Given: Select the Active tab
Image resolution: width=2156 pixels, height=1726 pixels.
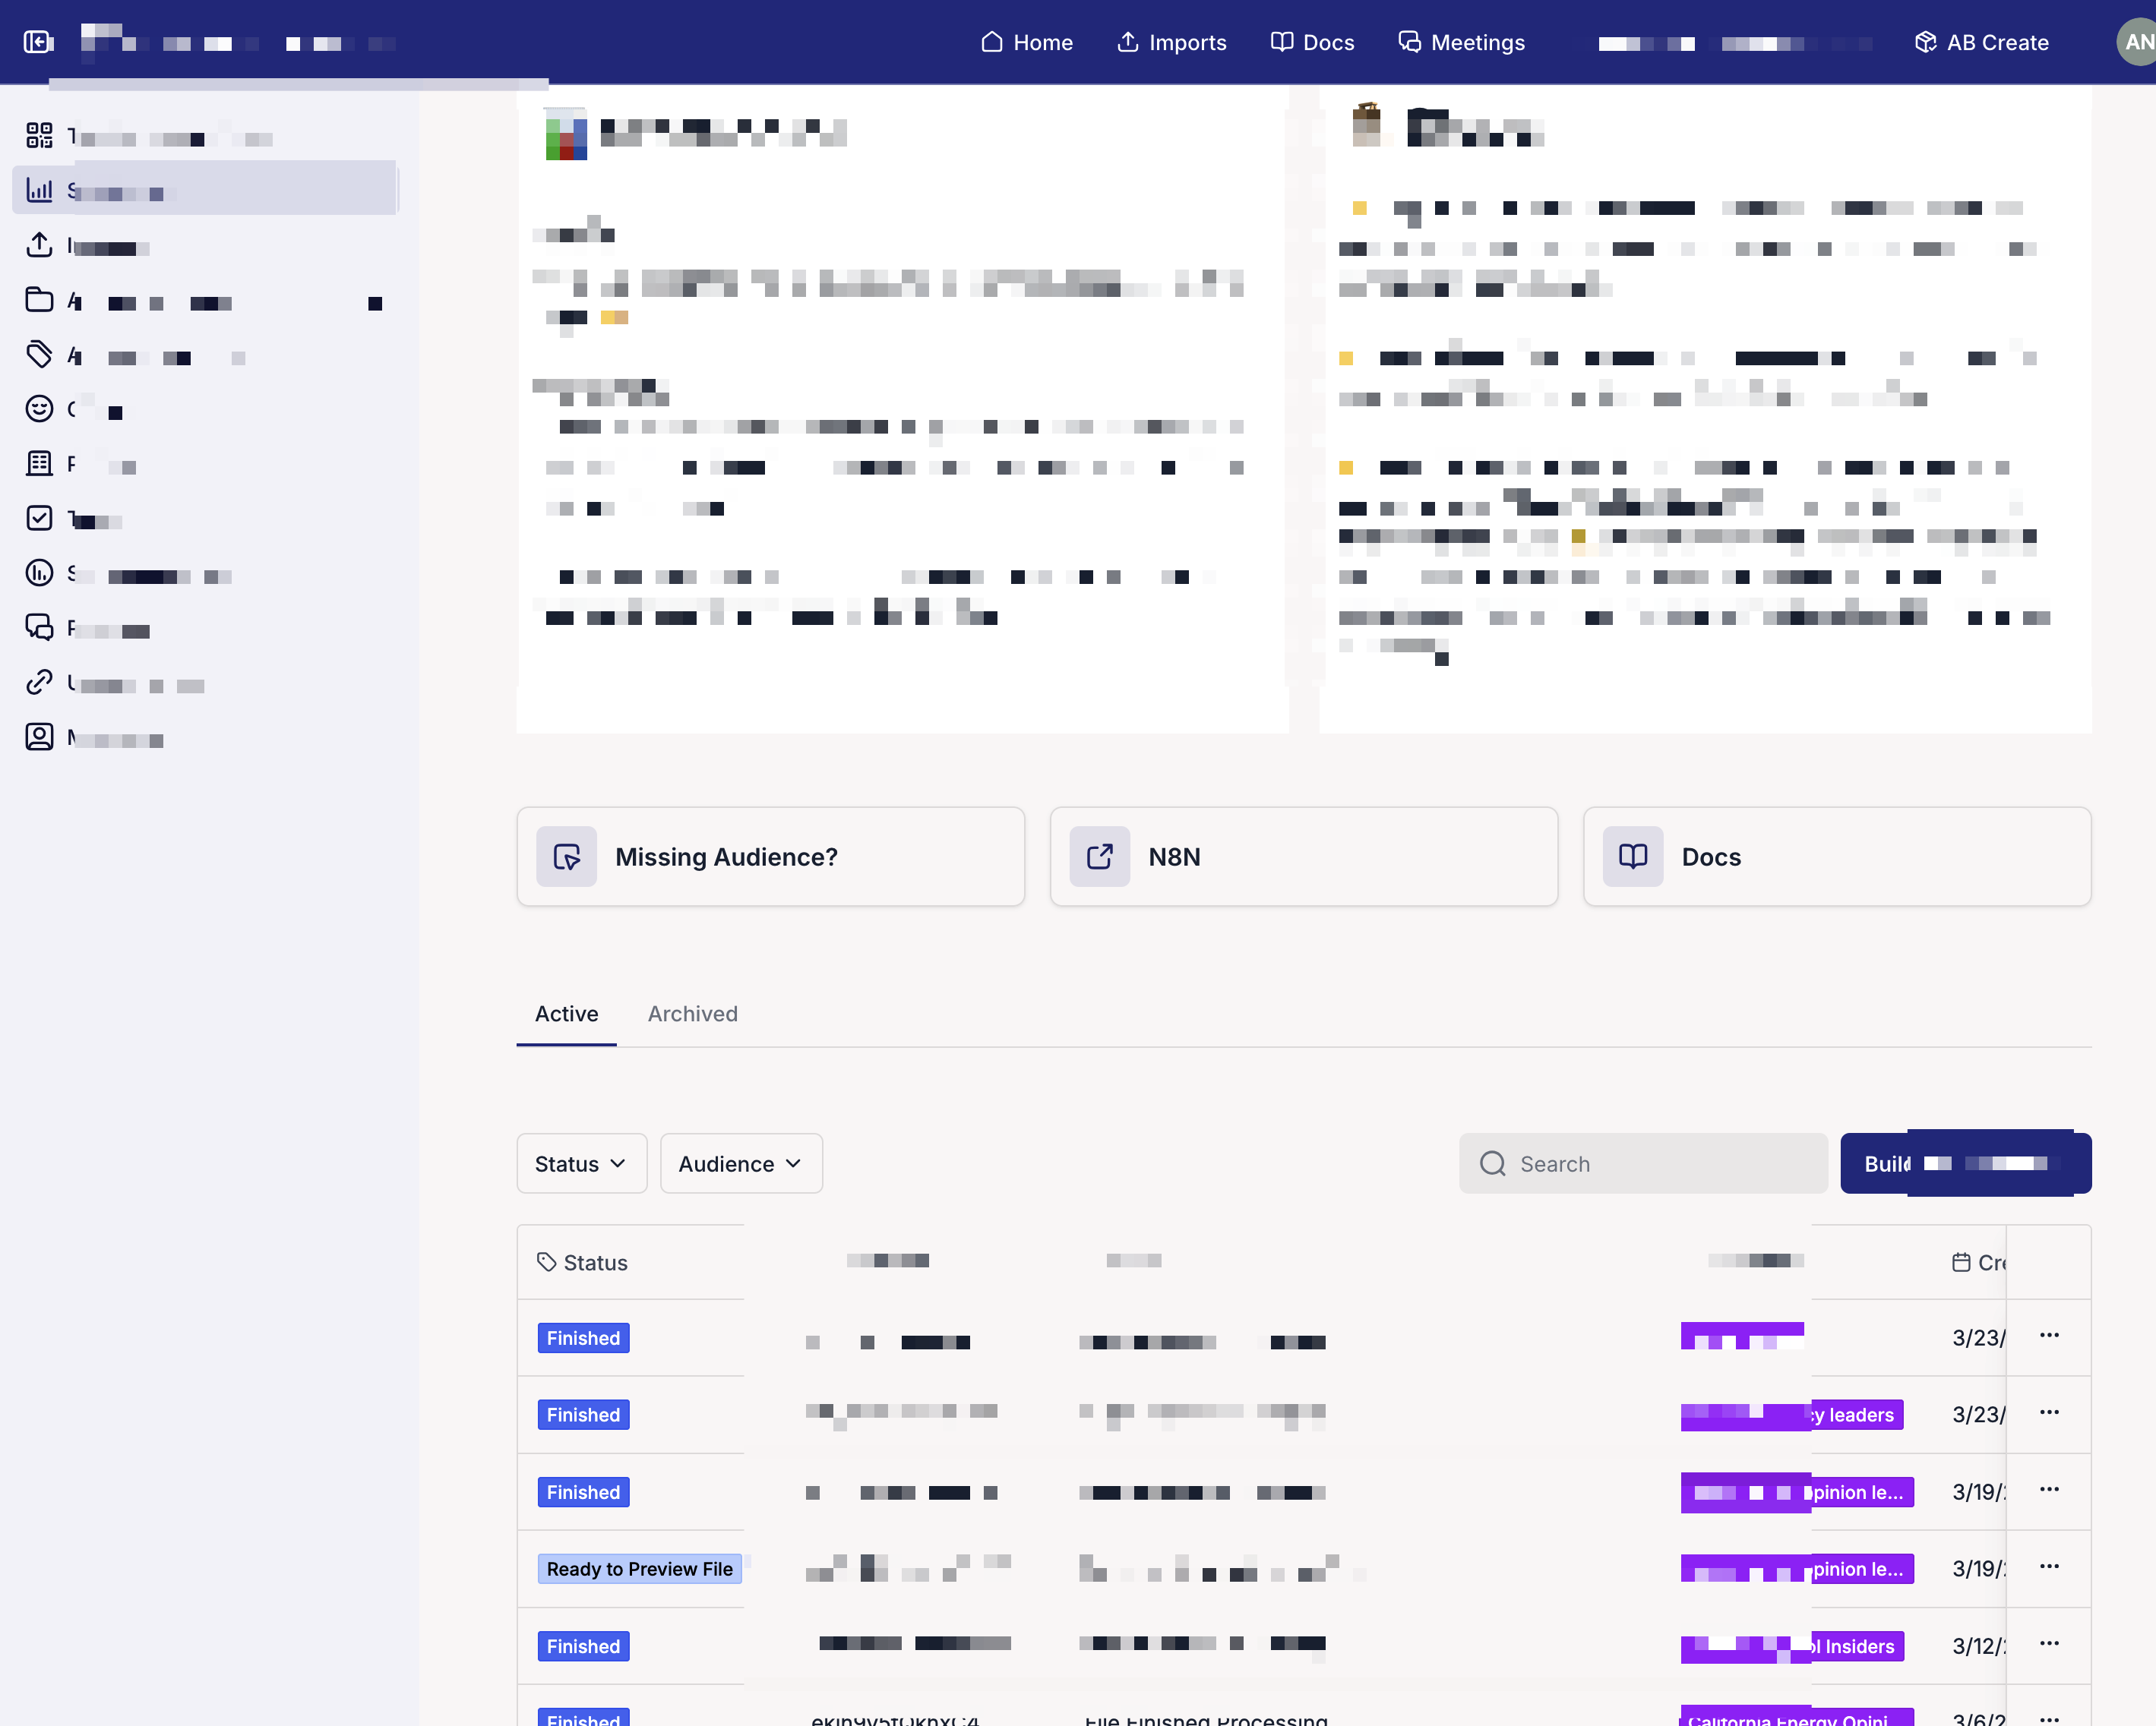Looking at the screenshot, I should [x=566, y=1014].
